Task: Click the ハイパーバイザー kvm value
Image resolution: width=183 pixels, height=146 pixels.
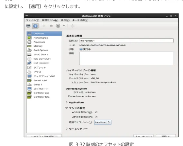Action: coord(93,74)
